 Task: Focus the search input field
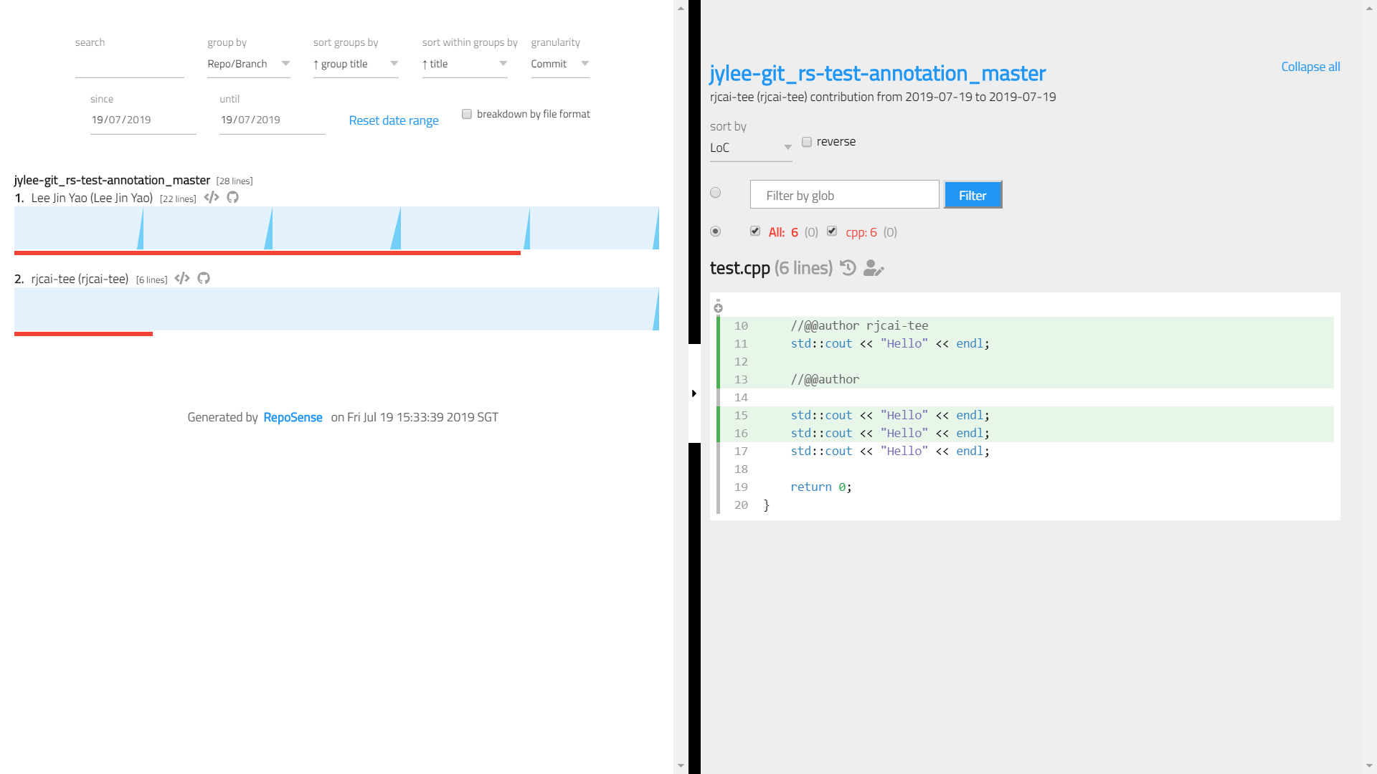tap(130, 65)
